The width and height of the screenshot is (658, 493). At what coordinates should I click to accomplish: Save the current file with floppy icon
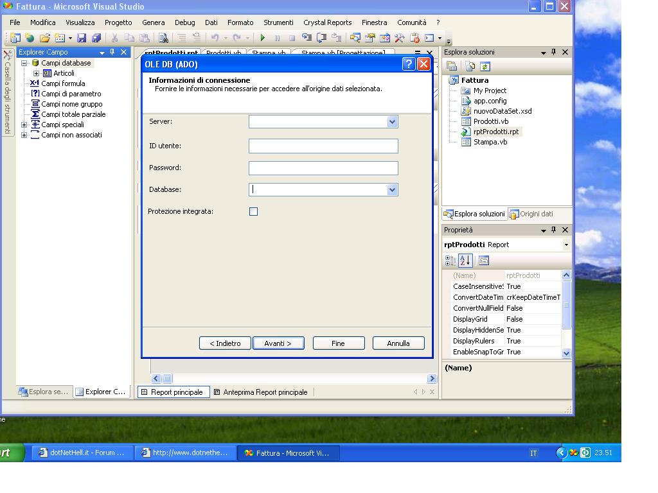(82, 38)
